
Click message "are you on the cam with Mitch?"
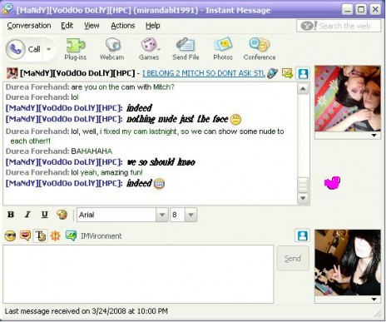[x=123, y=87]
